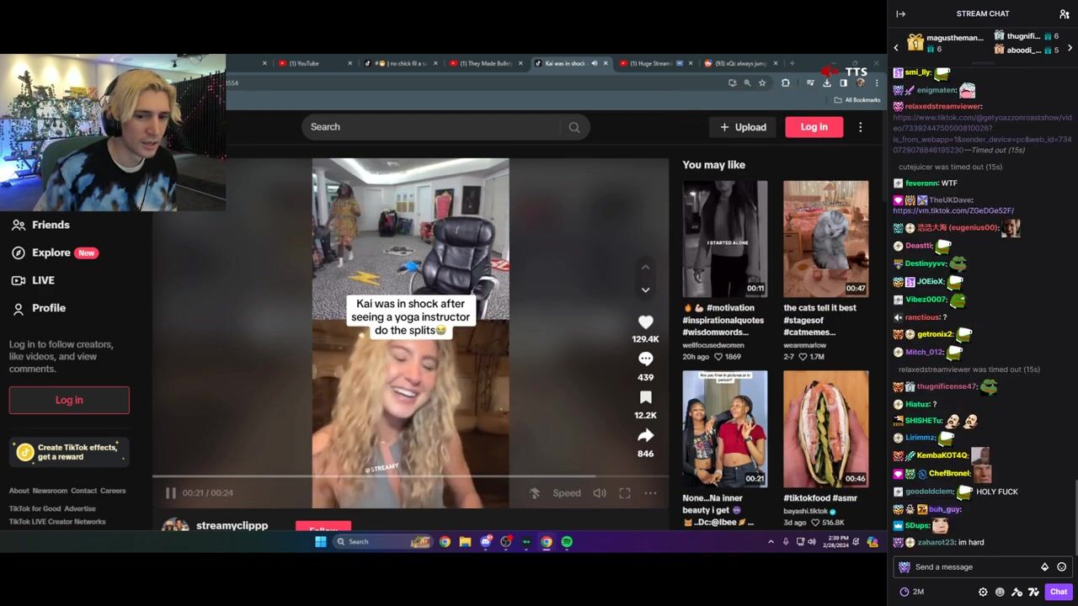Mute the TikTok video volume
Image resolution: width=1078 pixels, height=606 pixels.
tap(600, 493)
